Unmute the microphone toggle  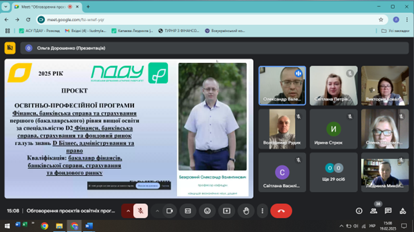coord(140,211)
